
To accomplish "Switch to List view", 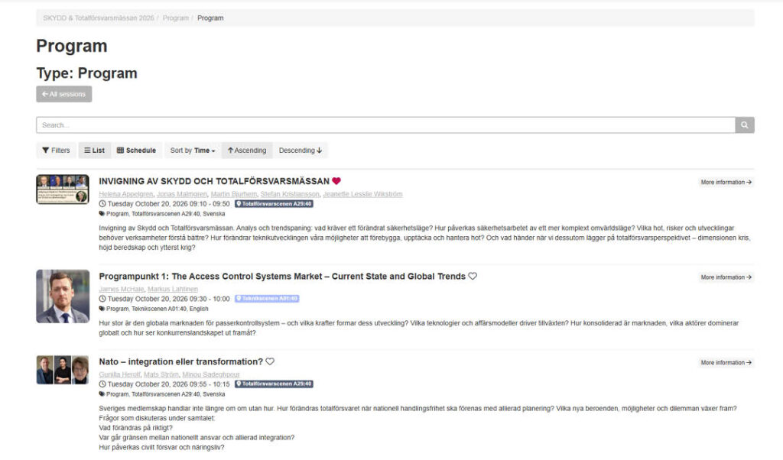I will [x=94, y=151].
